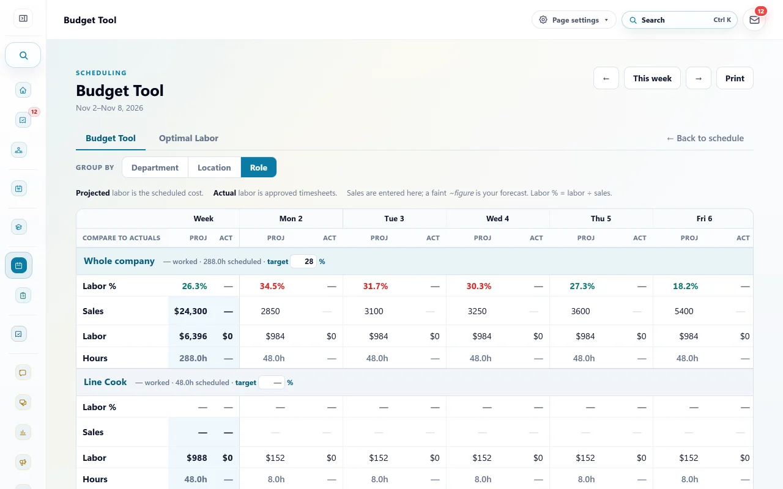
Task: Click the weekly labor percent 26.3%
Action: [195, 286]
